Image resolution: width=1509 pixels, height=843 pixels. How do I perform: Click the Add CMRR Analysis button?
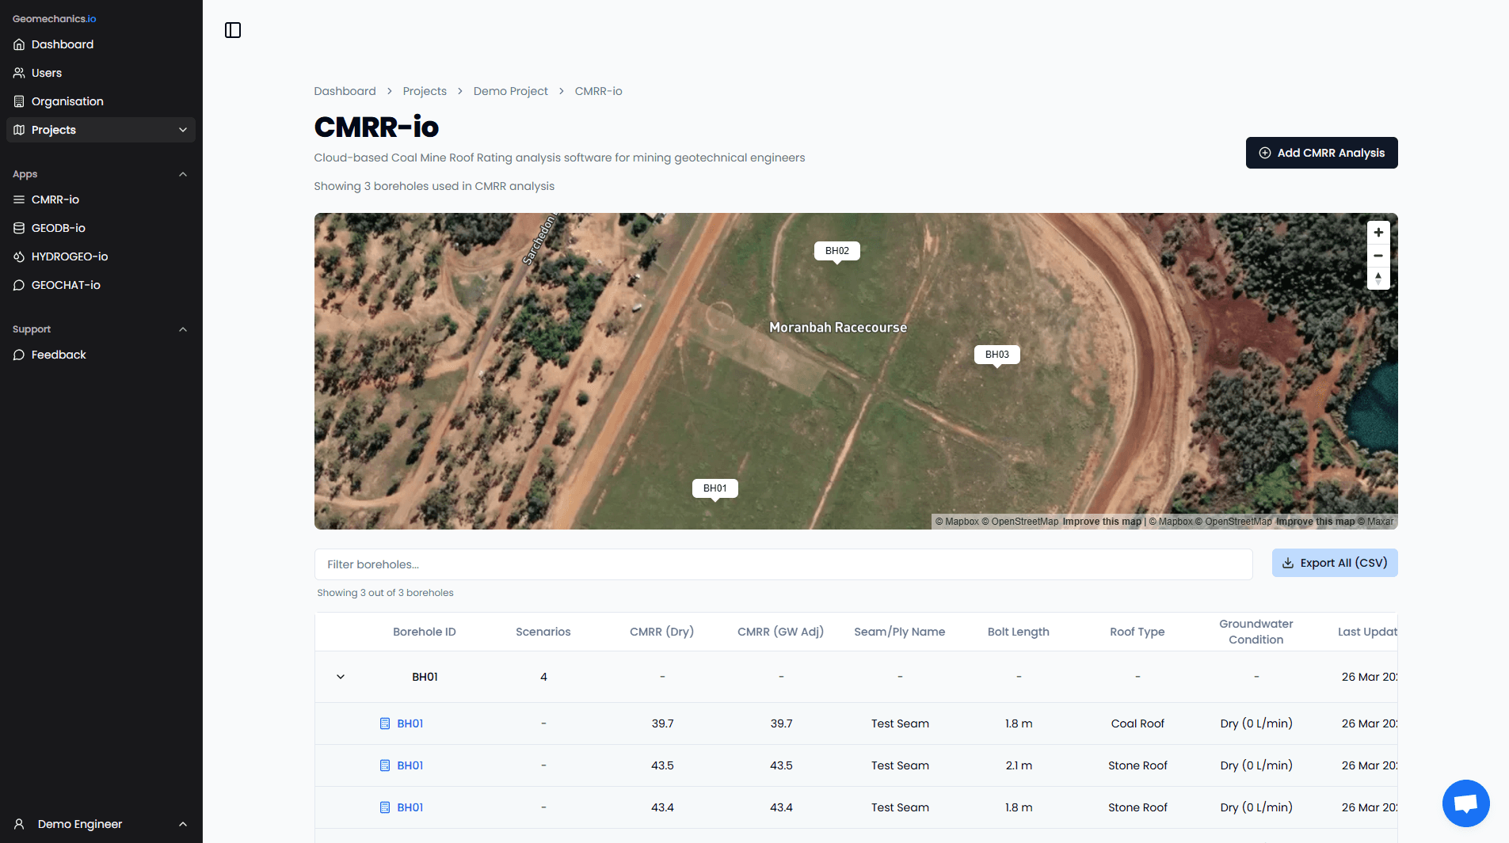click(1320, 152)
